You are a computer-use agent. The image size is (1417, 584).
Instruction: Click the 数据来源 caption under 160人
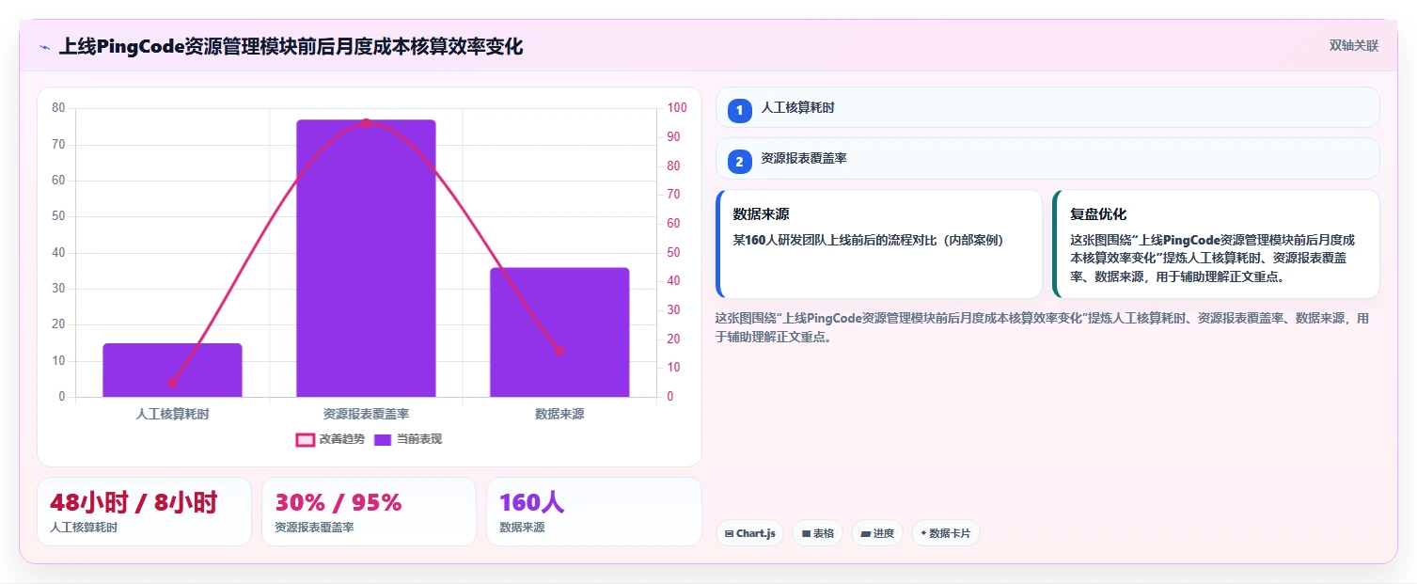[x=522, y=528]
